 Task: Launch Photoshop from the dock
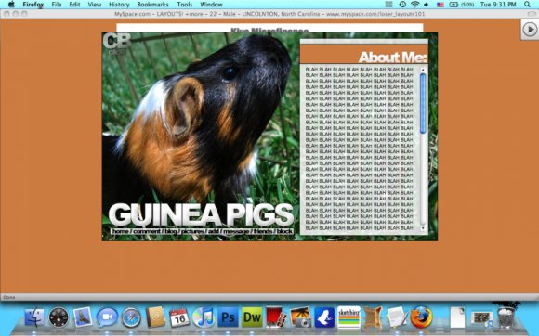228,317
